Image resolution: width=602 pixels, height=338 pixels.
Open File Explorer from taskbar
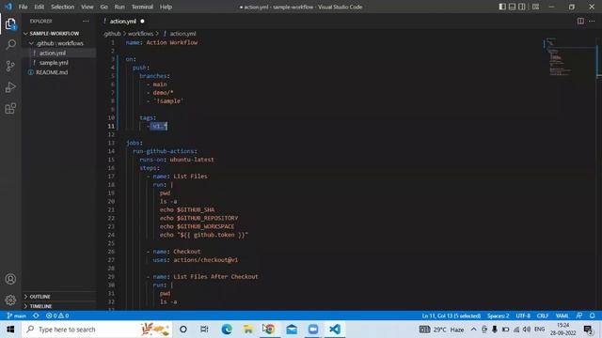[x=248, y=330]
